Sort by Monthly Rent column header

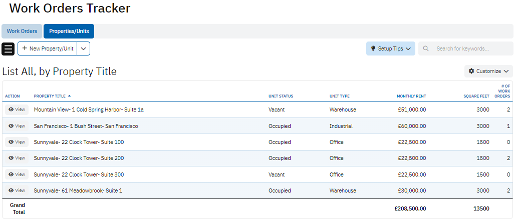411,96
